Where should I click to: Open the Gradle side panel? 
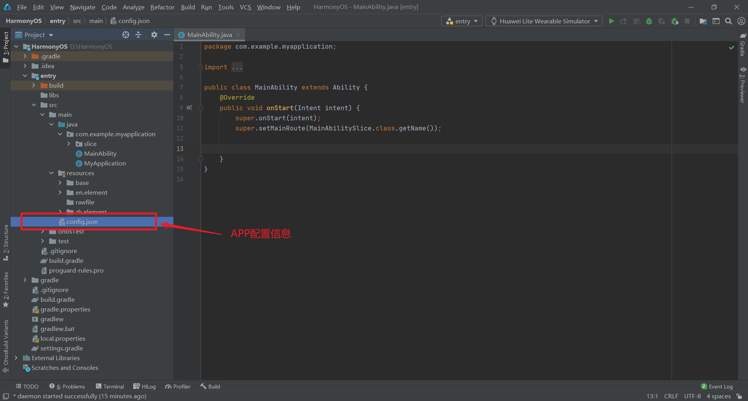(x=743, y=44)
